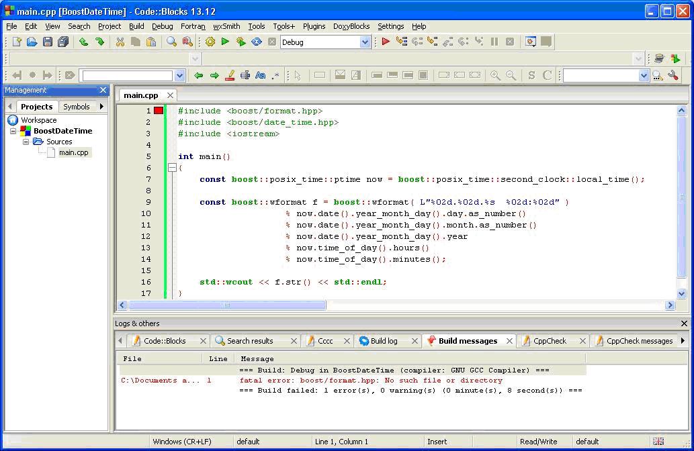This screenshot has width=694, height=451.
Task: Switch to the Build log tab
Action: coord(384,341)
